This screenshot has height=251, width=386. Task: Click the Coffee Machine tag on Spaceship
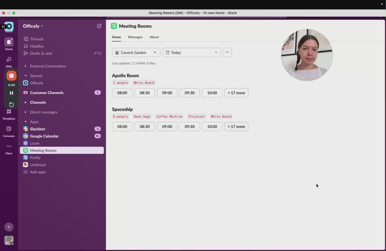pos(170,116)
